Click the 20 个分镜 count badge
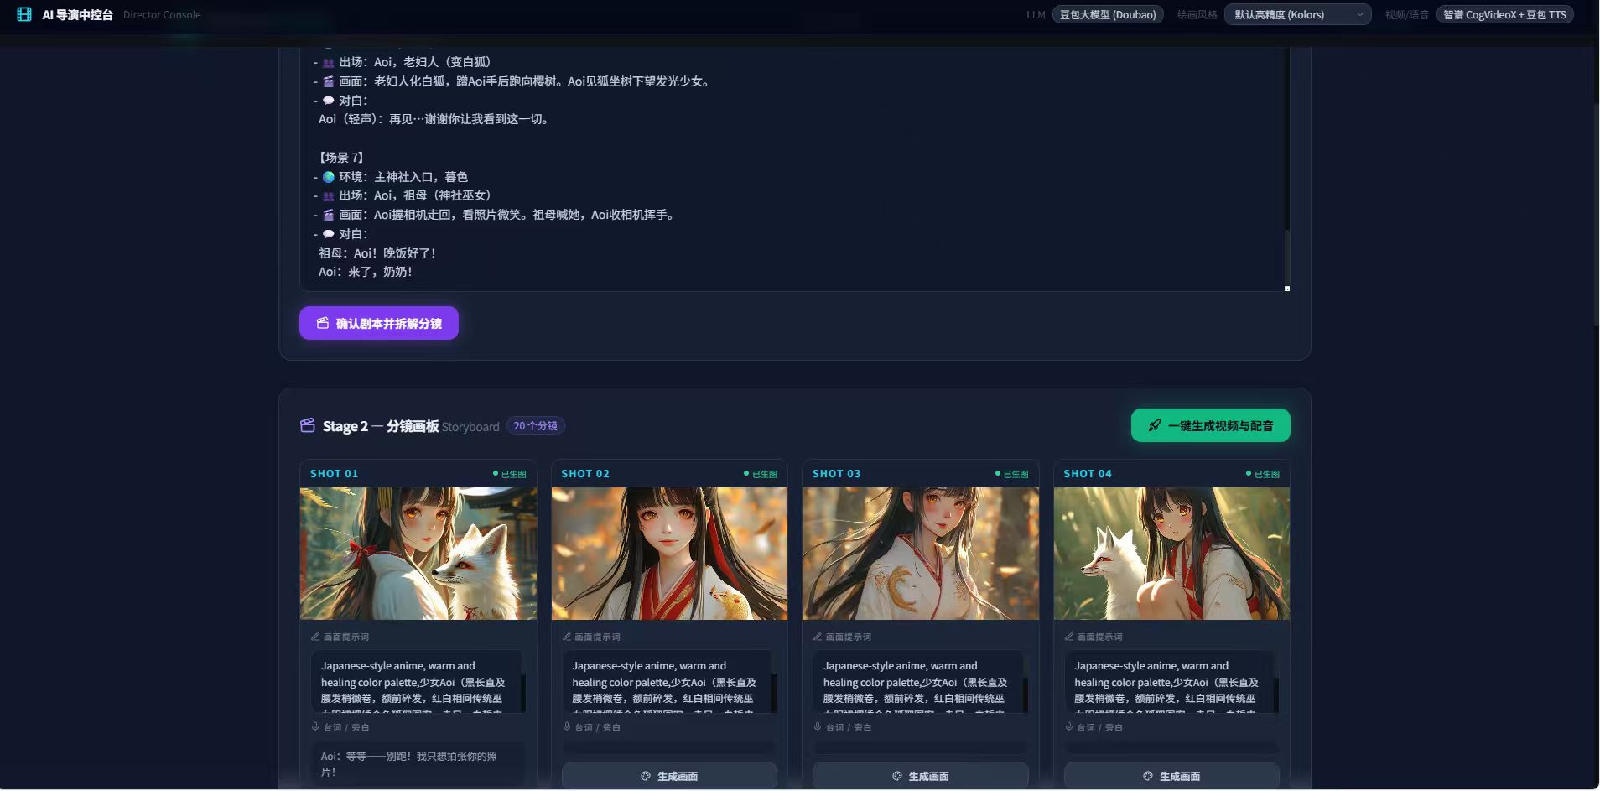 (x=536, y=426)
